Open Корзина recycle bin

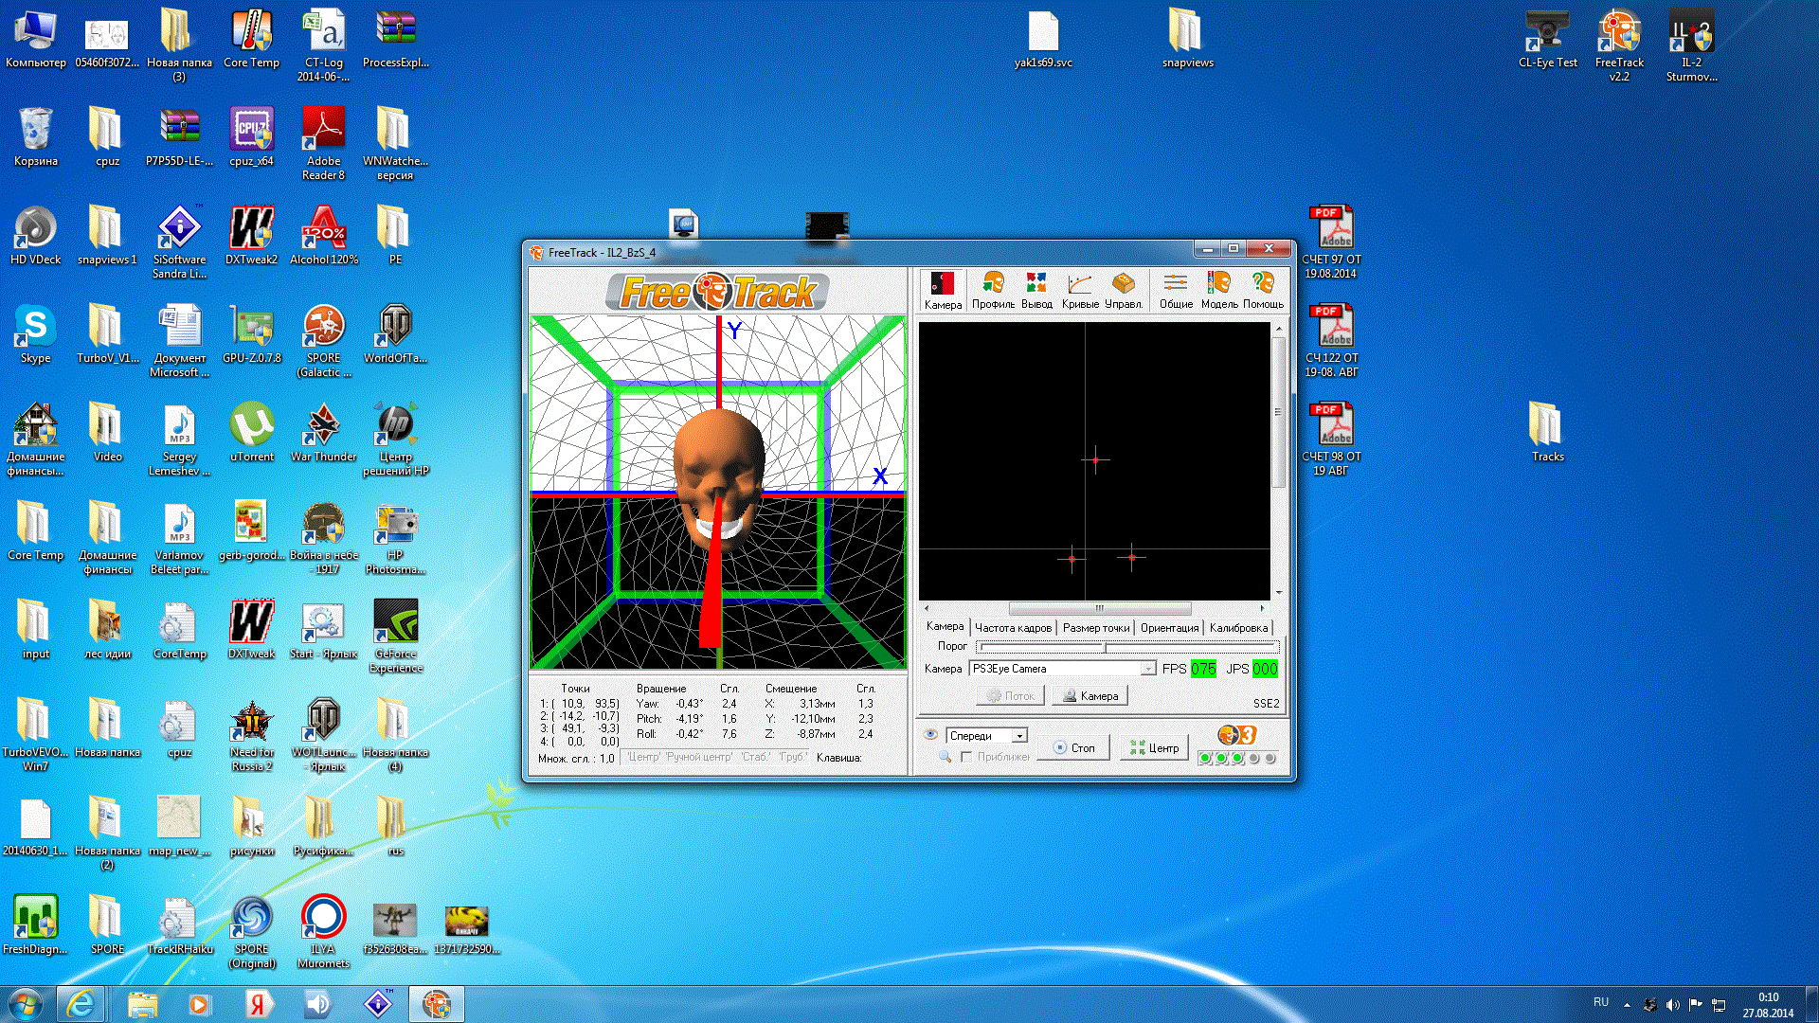35,136
